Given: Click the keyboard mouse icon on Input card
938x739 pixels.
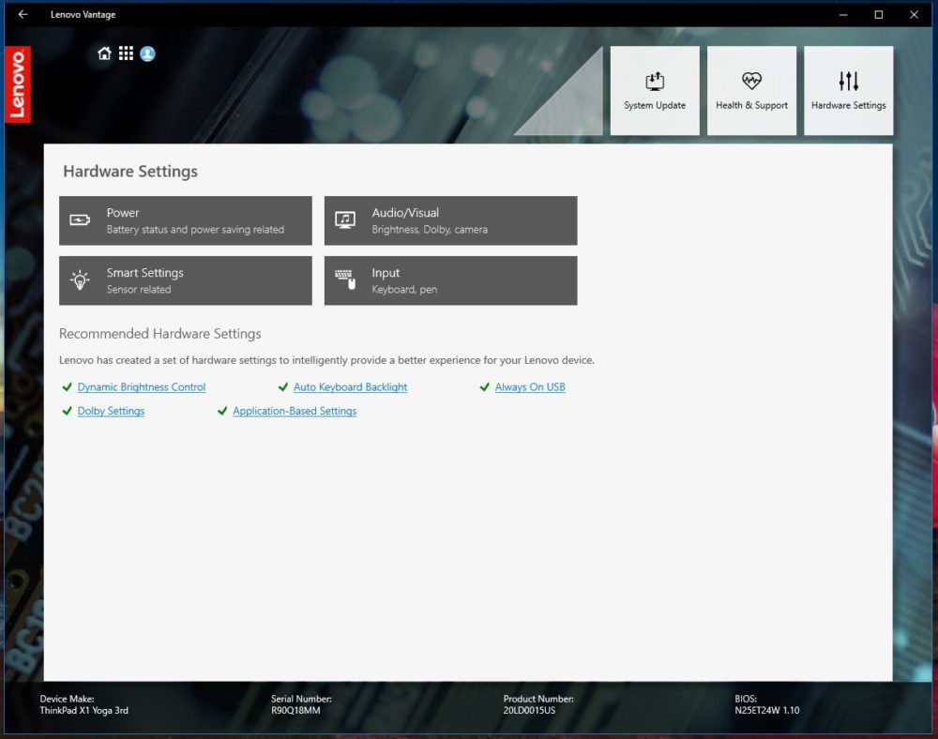Looking at the screenshot, I should pyautogui.click(x=345, y=279).
